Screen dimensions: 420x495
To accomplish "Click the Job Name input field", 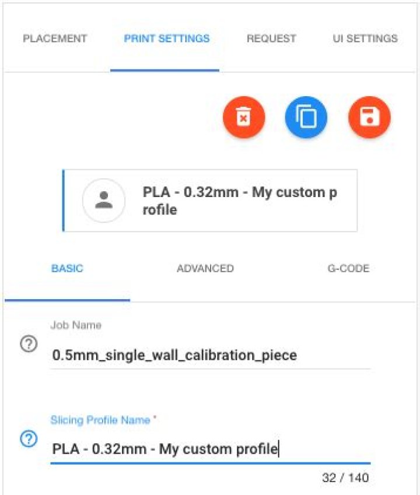I will pyautogui.click(x=210, y=355).
